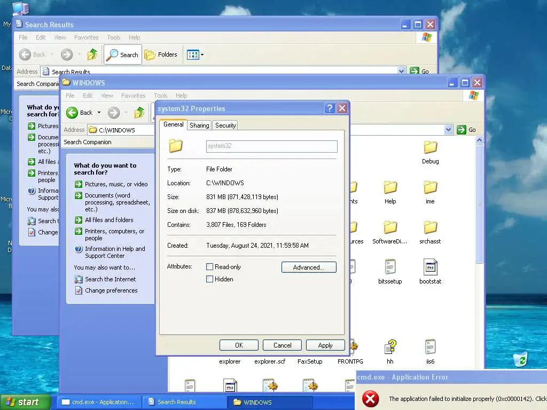Click Go button in WINDOWS window
Screen dimensions: 547x410
(466, 130)
